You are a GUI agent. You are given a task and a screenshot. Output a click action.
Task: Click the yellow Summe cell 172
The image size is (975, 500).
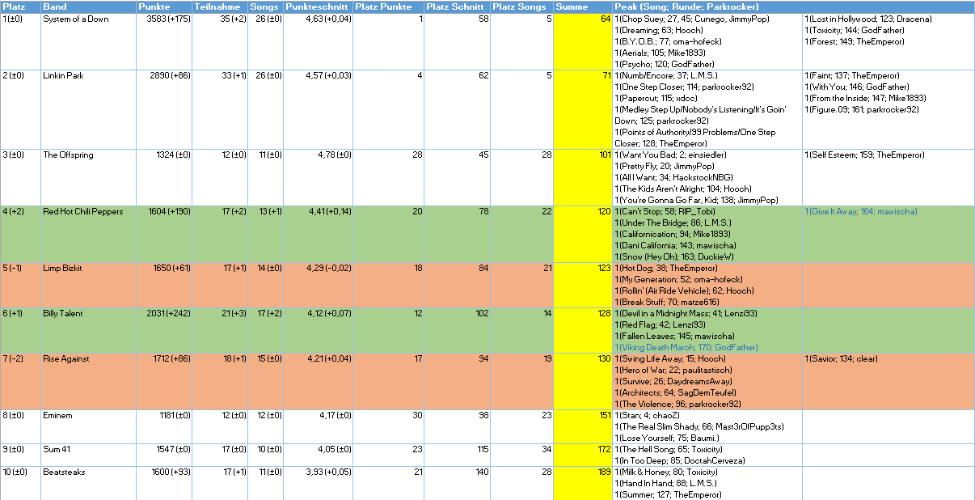click(x=583, y=455)
